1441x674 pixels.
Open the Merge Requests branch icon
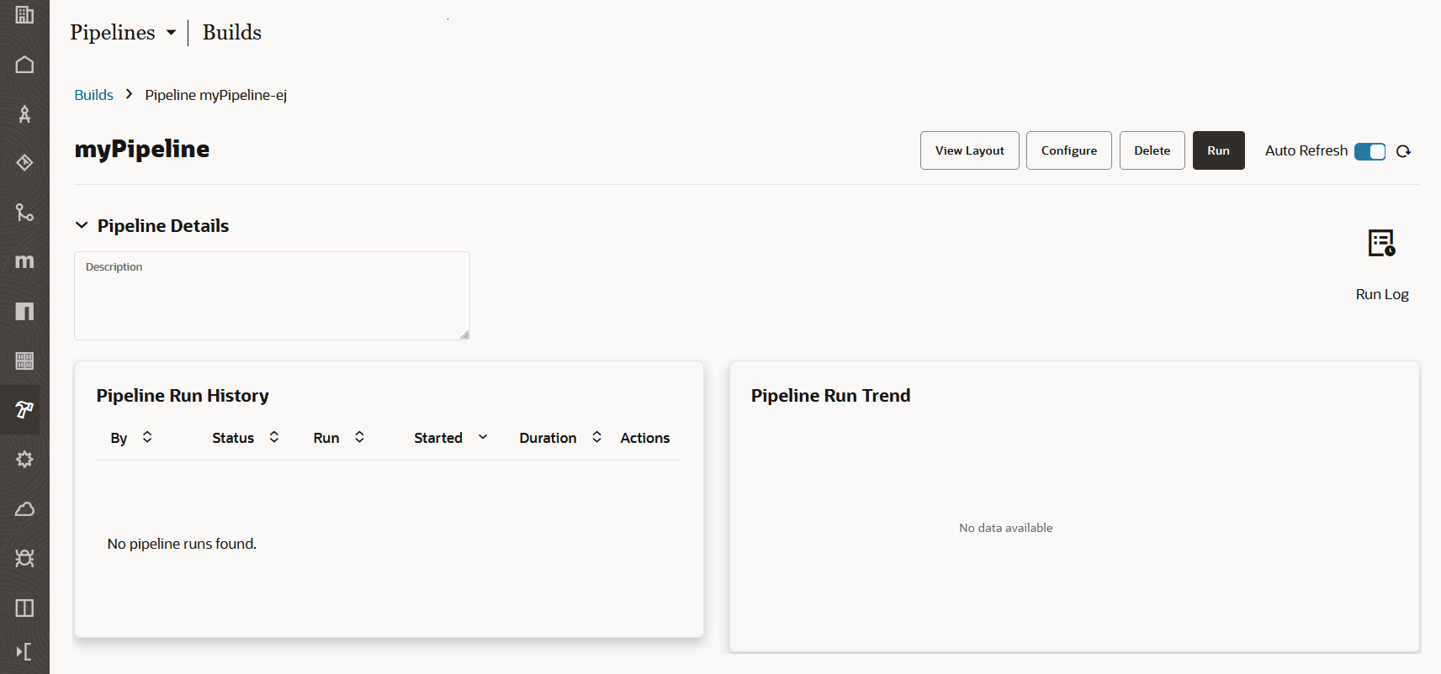click(x=24, y=212)
